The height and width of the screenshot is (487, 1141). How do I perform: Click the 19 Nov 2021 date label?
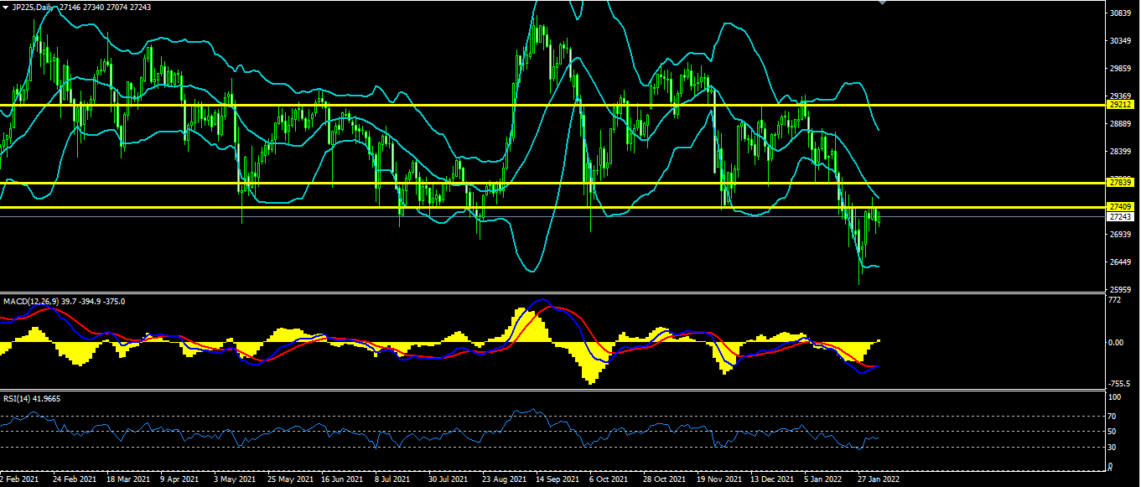[x=718, y=479]
